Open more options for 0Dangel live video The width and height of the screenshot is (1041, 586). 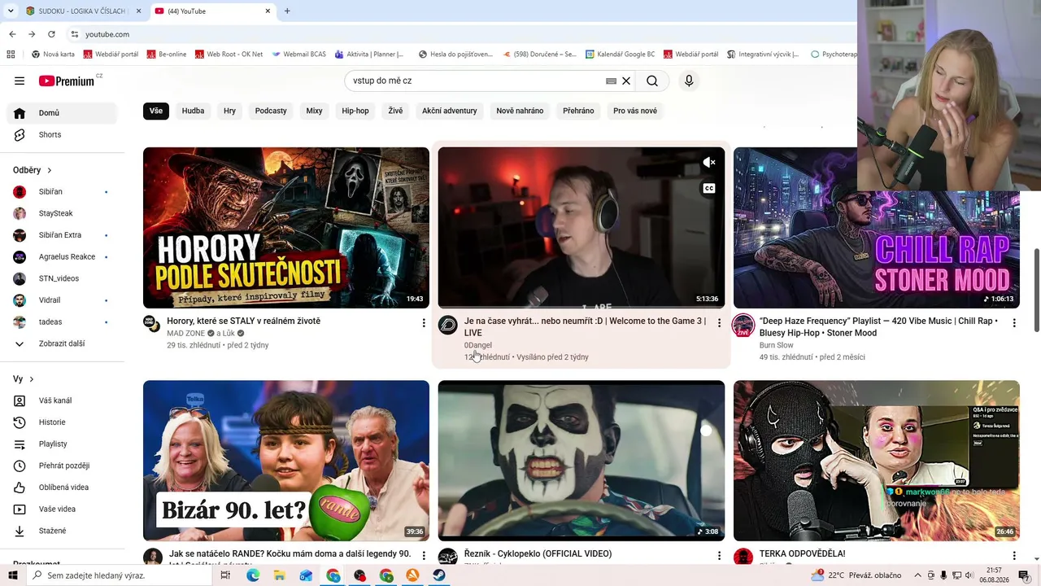click(719, 323)
